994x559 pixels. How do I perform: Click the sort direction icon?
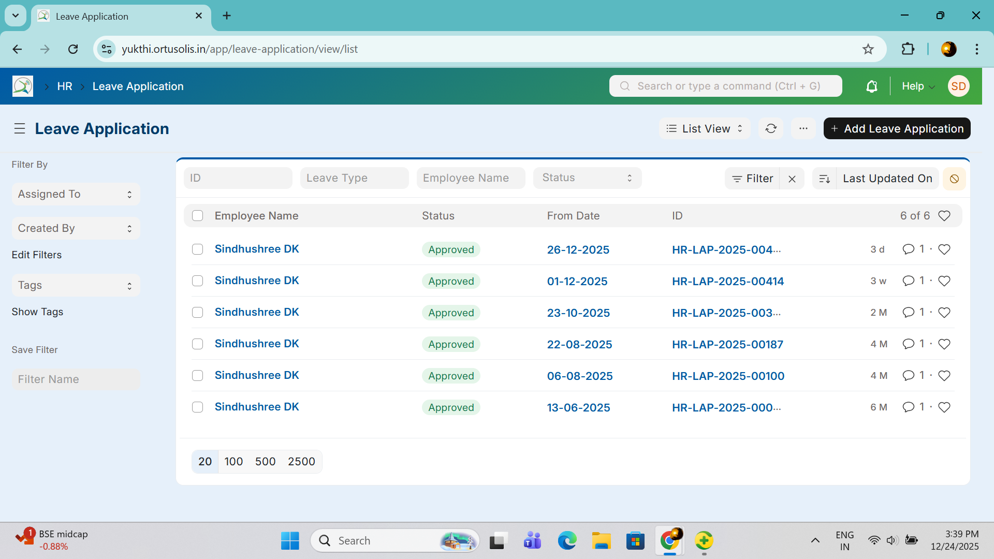pyautogui.click(x=824, y=179)
